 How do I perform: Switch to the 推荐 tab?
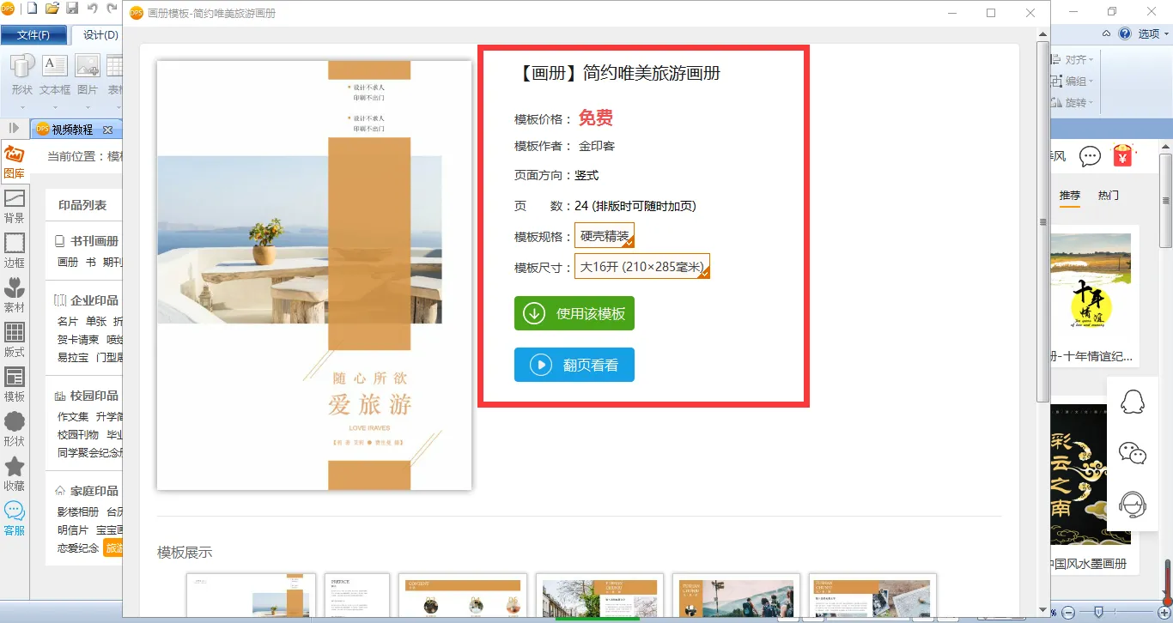click(1069, 196)
